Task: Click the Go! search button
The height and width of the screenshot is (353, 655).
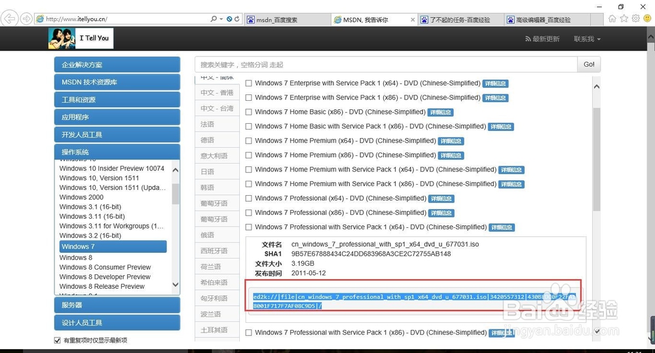Action: pos(589,64)
